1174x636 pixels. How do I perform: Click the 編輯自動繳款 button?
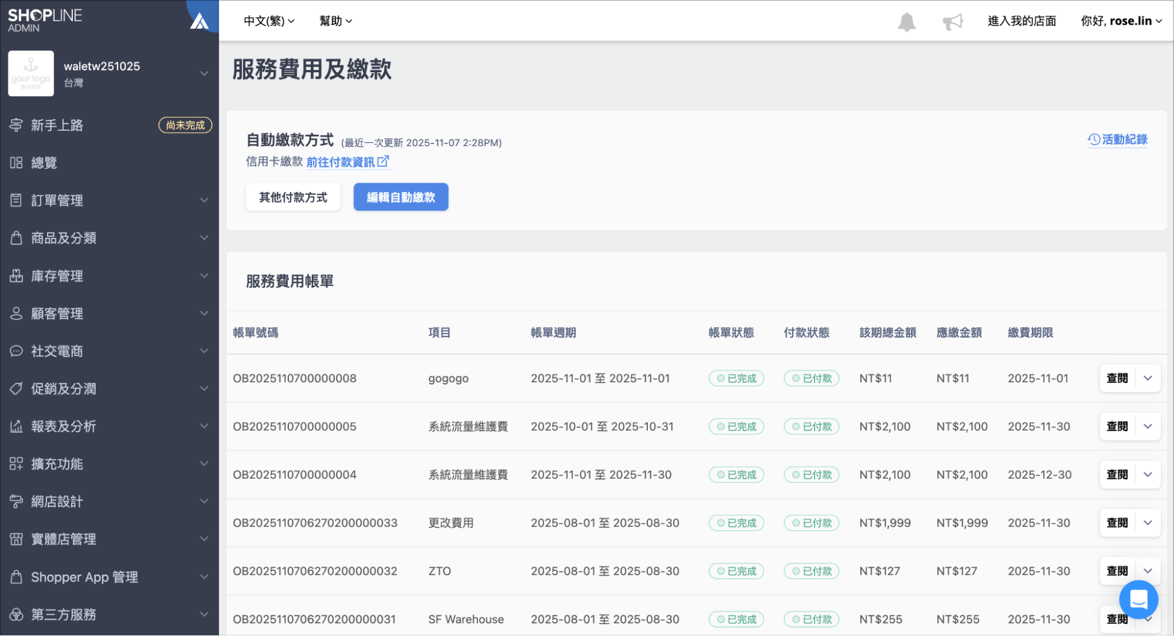[401, 197]
